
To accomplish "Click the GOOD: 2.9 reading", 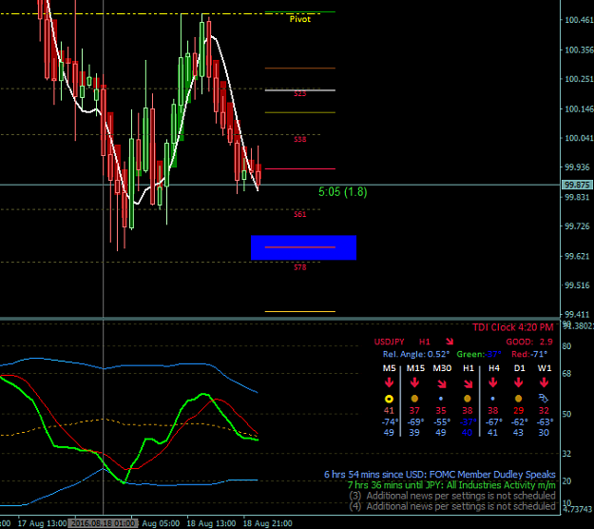I will (529, 342).
